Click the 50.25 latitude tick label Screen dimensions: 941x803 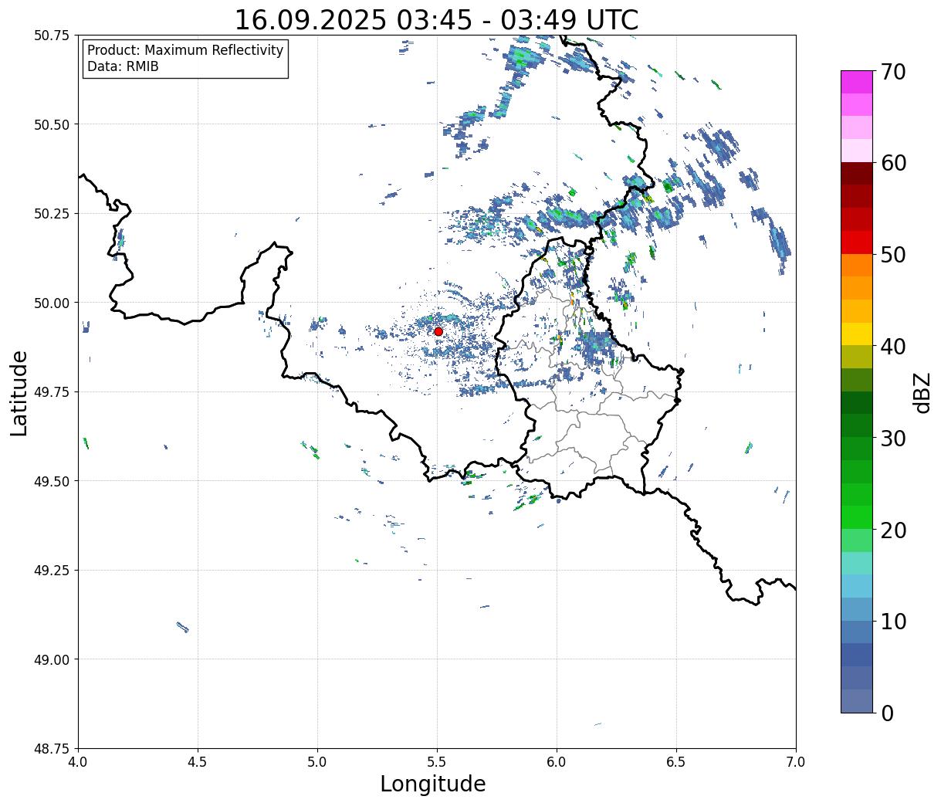point(52,214)
